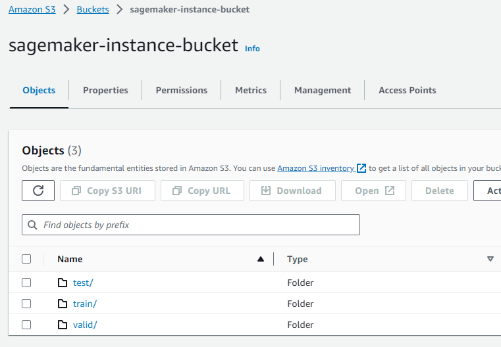The width and height of the screenshot is (501, 347).
Task: Go to Buckets in the breadcrumb
Action: (x=93, y=10)
